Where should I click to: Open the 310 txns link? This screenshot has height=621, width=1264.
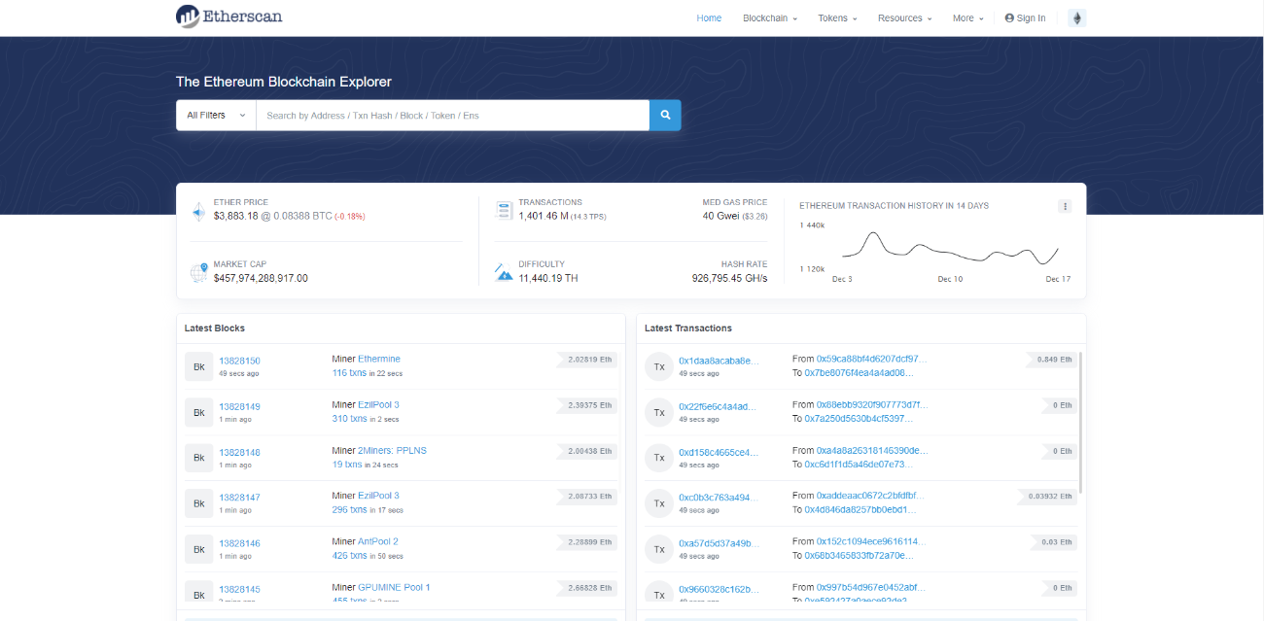coord(349,419)
